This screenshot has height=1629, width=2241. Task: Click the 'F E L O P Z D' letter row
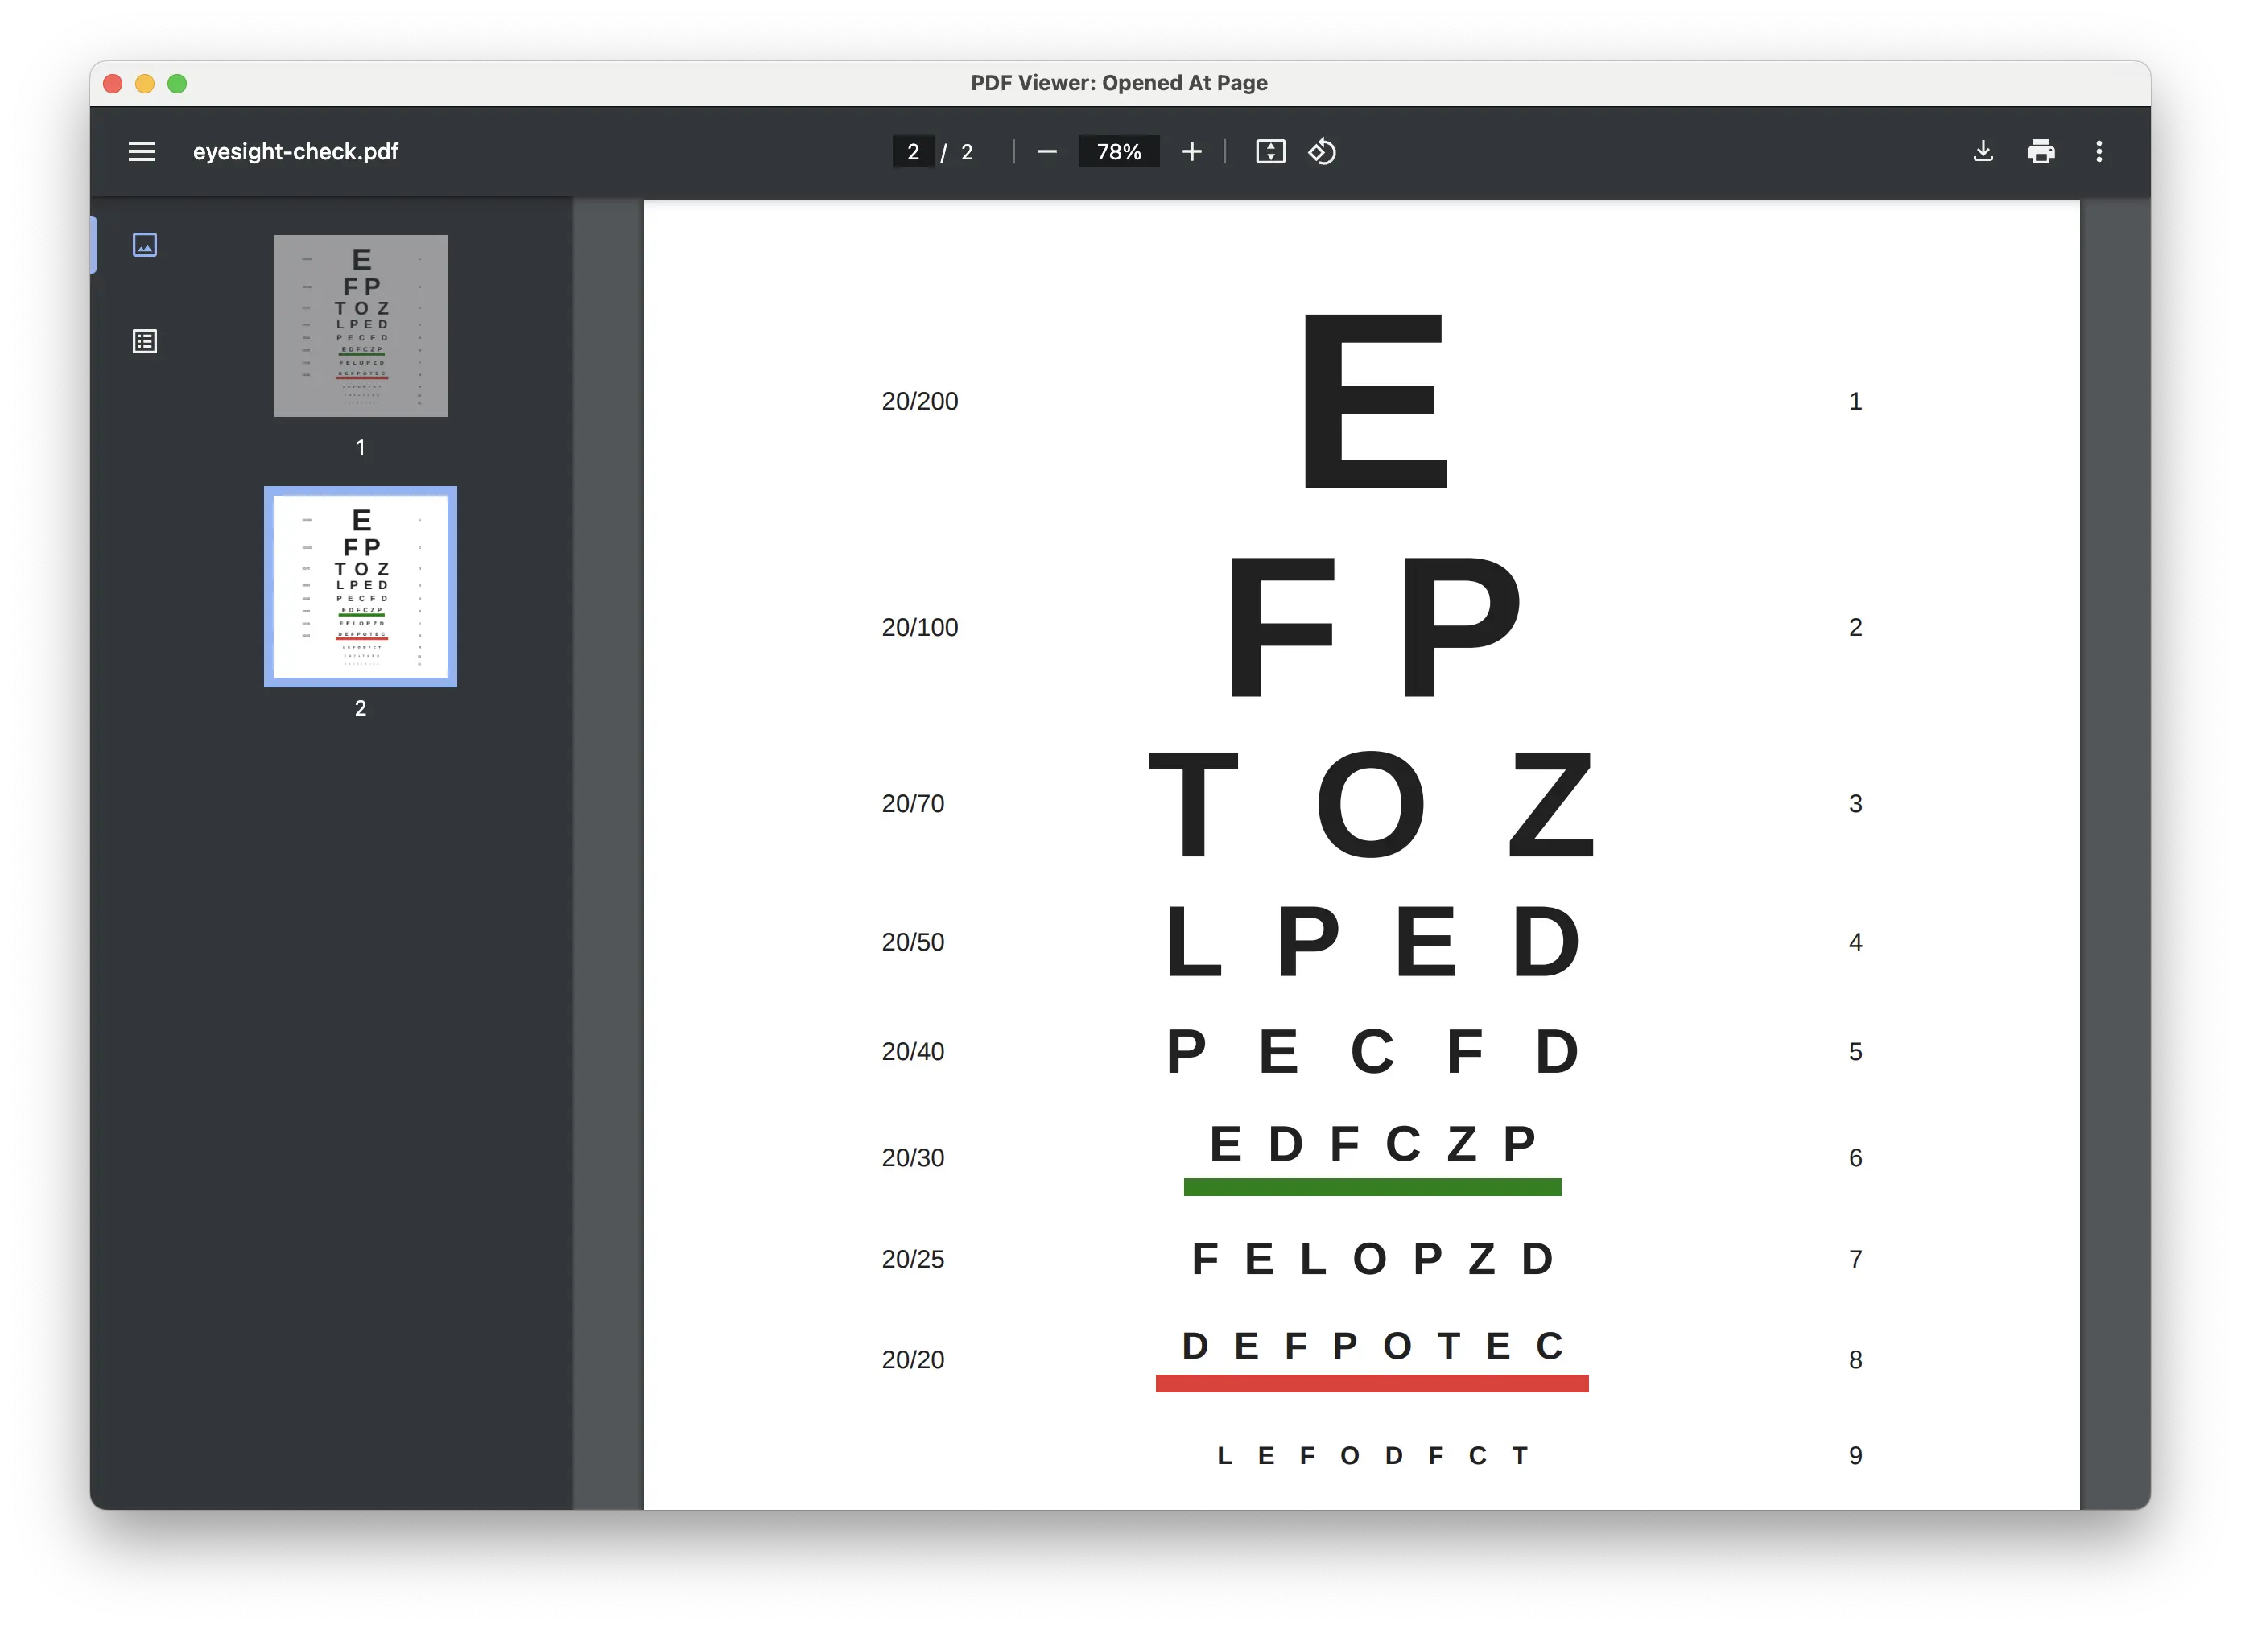1372,1259
